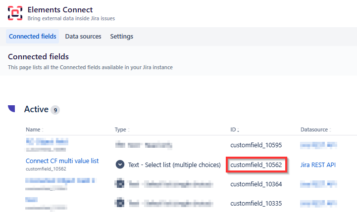Click the blurred datasource link for customfield_10595
Image resolution: width=357 pixels, height=212 pixels.
coord(318,145)
